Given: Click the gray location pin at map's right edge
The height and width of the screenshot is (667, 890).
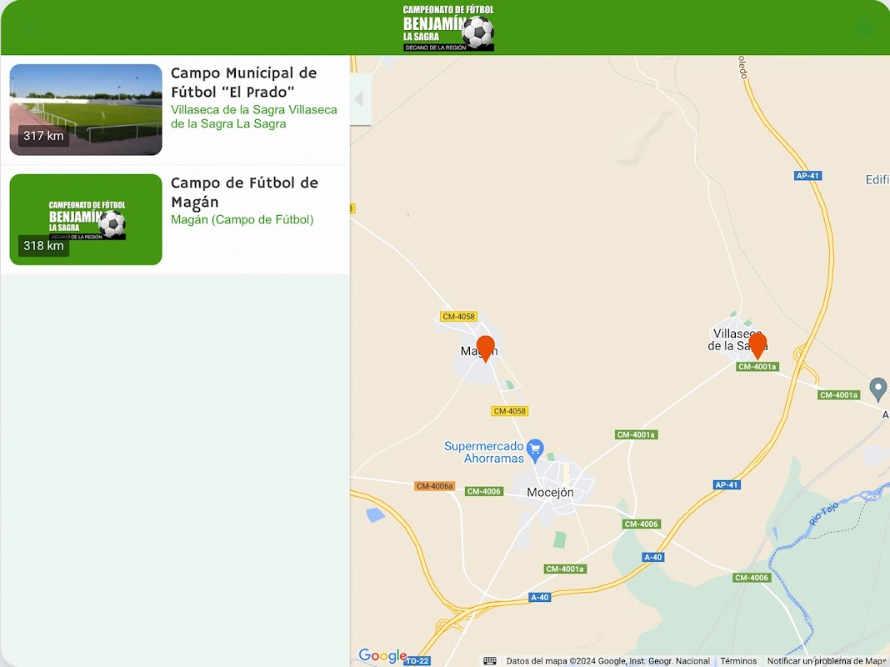Looking at the screenshot, I should click(x=878, y=389).
